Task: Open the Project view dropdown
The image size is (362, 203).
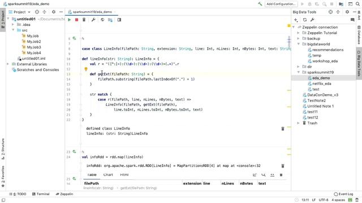Action: [x=20, y=12]
